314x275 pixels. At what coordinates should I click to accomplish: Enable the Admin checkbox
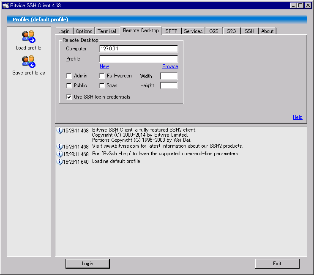point(69,76)
